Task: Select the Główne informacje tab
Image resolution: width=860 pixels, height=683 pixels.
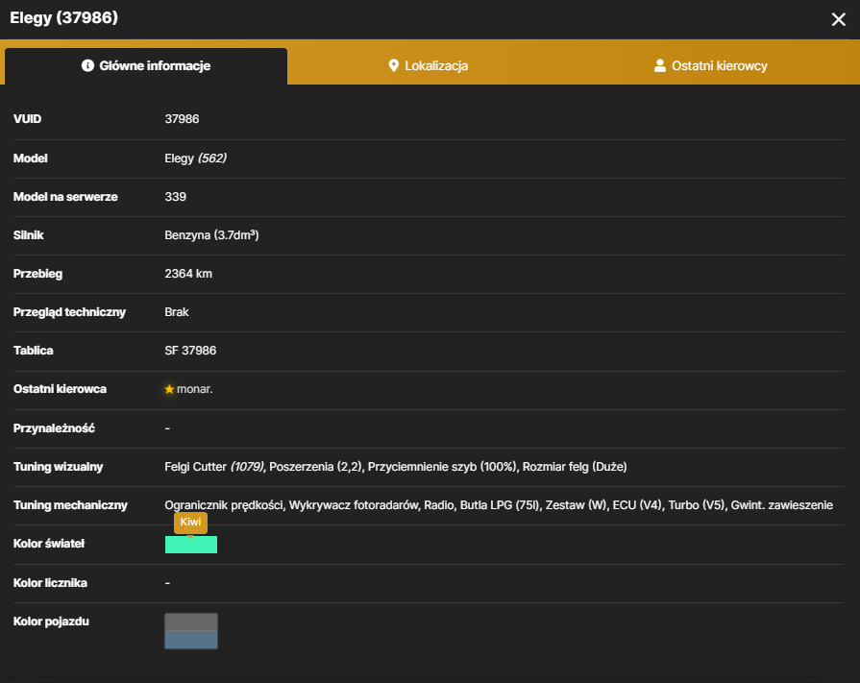Action: coord(146,65)
